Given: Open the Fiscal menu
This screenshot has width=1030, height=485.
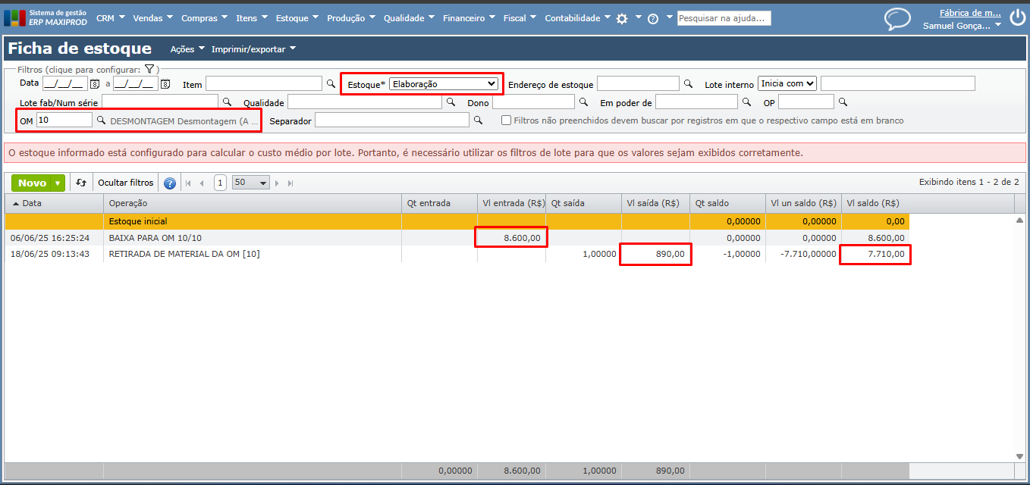Looking at the screenshot, I should (x=520, y=18).
